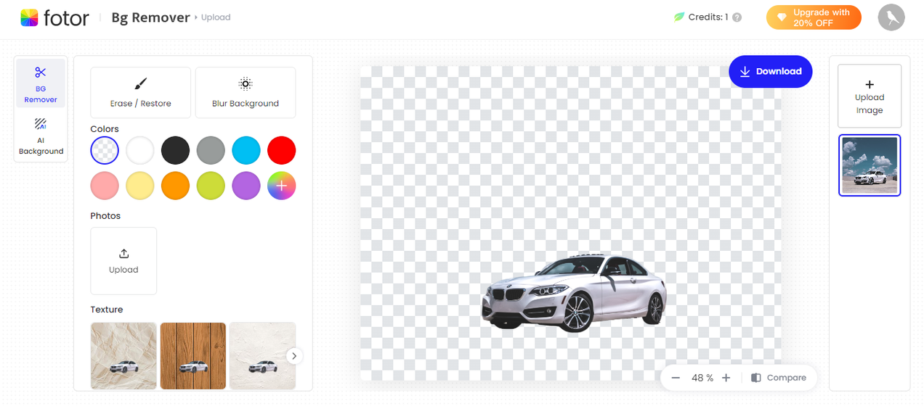Select the car photo thumbnail
Image resolution: width=924 pixels, height=406 pixels.
tap(870, 165)
